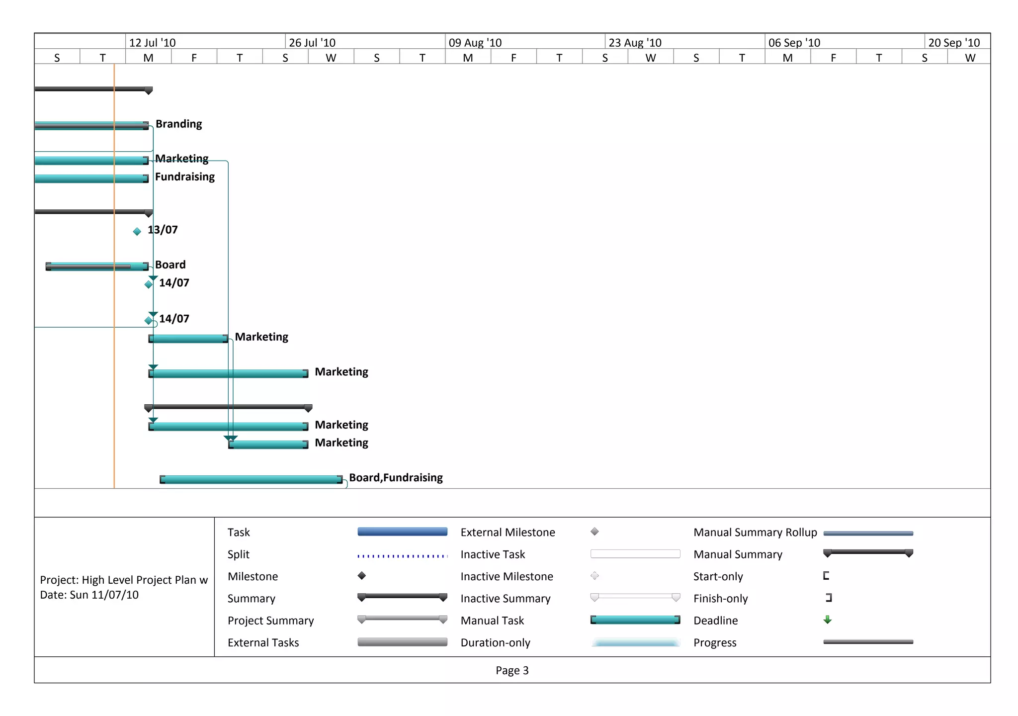Image resolution: width=1018 pixels, height=716 pixels.
Task: Click the 26 Jul '10 timescale header
Action: 365,42
